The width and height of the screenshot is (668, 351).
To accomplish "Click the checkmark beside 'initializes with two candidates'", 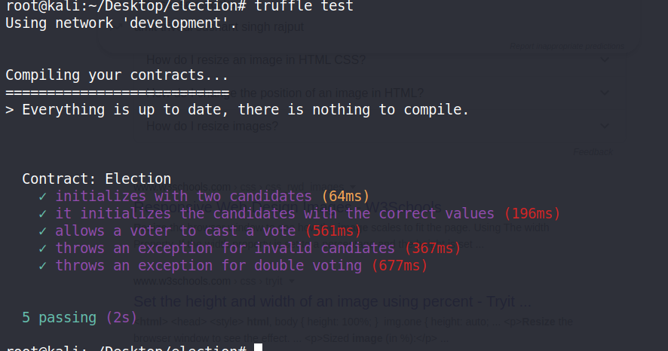I will [42, 197].
